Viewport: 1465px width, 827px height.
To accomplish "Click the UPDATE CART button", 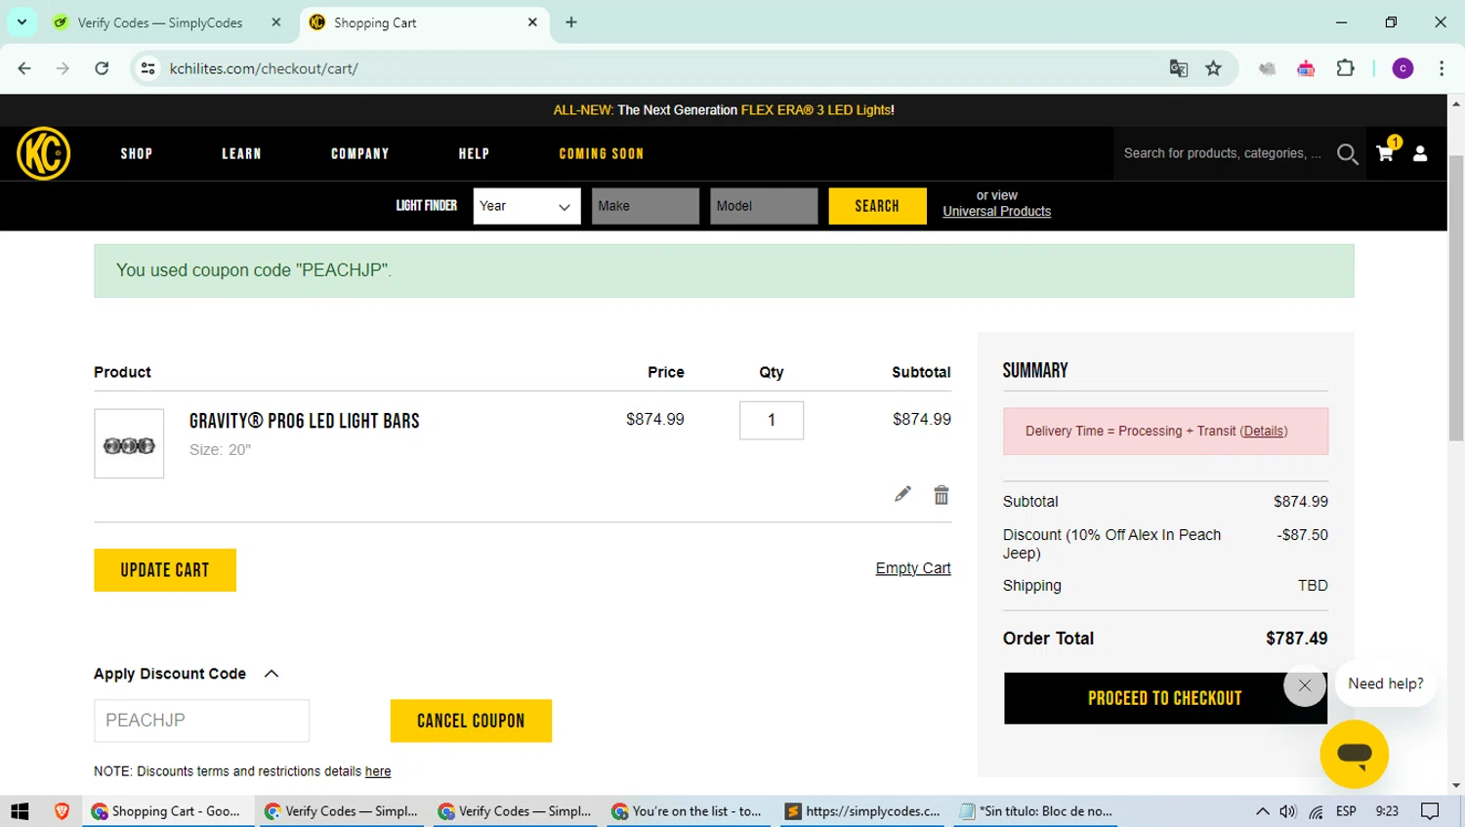I will point(165,570).
